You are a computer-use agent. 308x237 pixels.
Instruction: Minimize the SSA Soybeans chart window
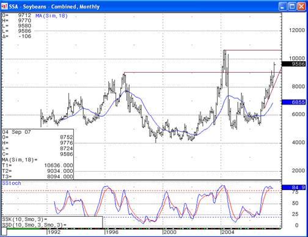coord(283,7)
